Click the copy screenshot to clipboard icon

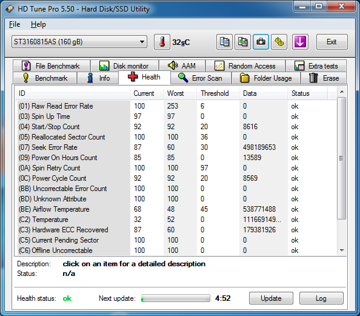click(x=242, y=42)
